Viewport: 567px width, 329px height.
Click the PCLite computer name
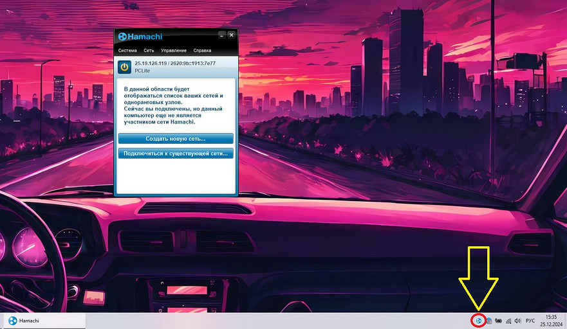[142, 71]
